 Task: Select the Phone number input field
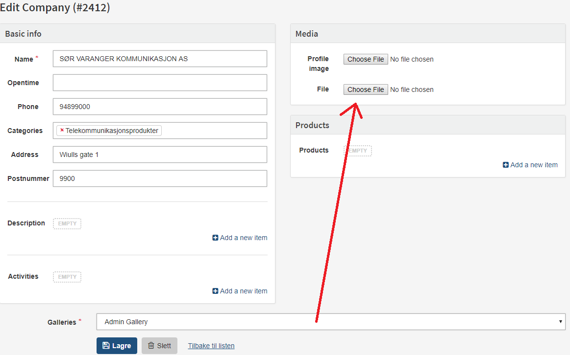160,107
